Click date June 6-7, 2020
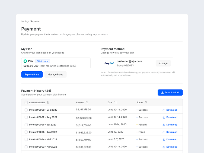Image resolution: width=204 pixels, height=153 pixels. pyautogui.click(x=116, y=139)
